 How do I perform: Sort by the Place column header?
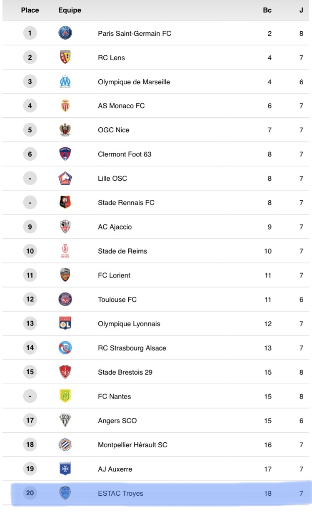tap(30, 10)
